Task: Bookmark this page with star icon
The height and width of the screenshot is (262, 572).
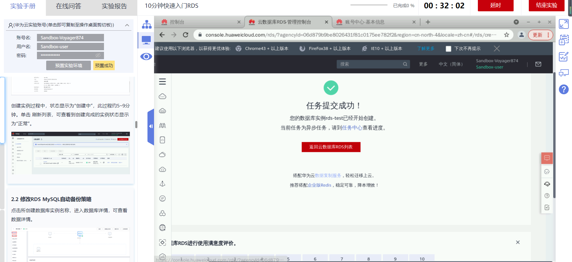Action: coord(506,35)
